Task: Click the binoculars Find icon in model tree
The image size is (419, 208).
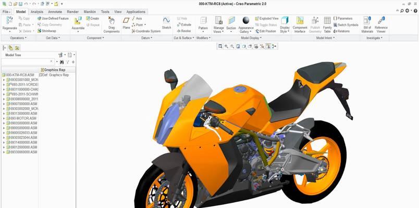Action: tap(62, 62)
